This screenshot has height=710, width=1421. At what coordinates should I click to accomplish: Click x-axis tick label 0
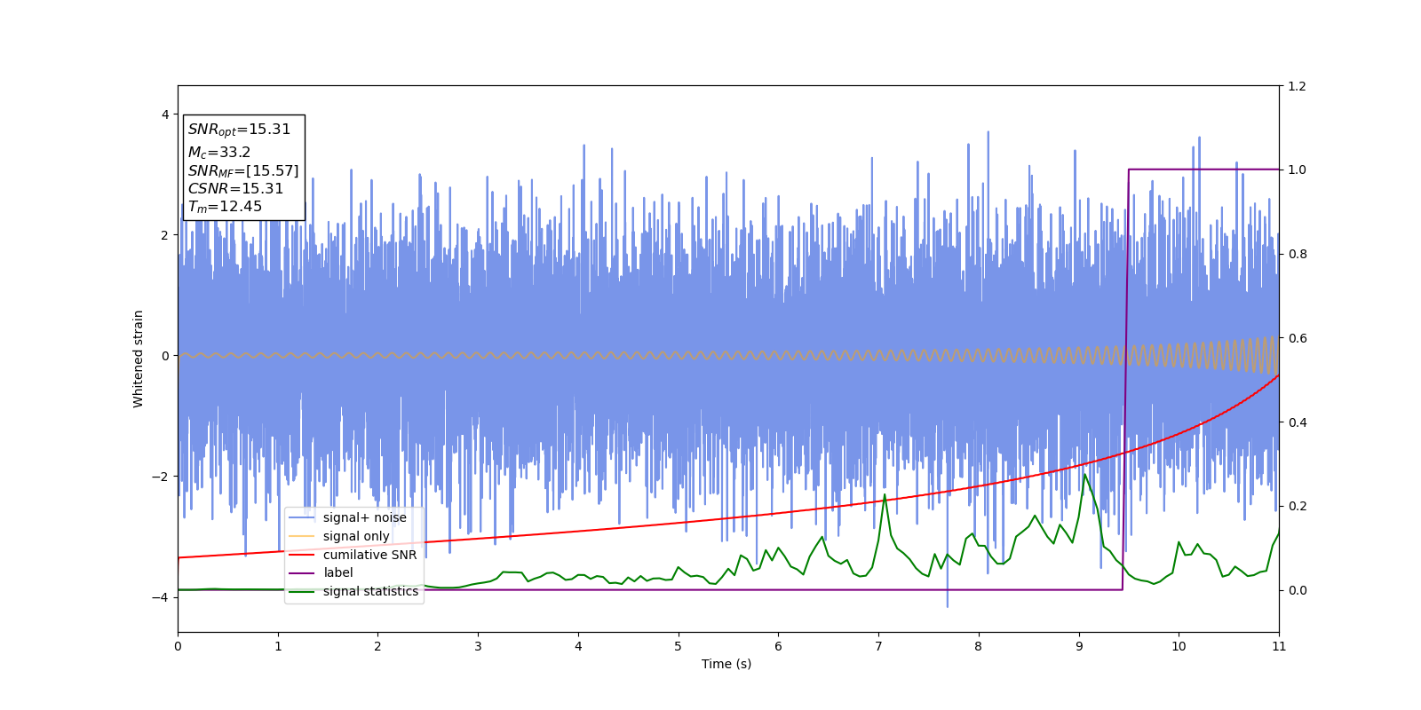click(x=178, y=646)
